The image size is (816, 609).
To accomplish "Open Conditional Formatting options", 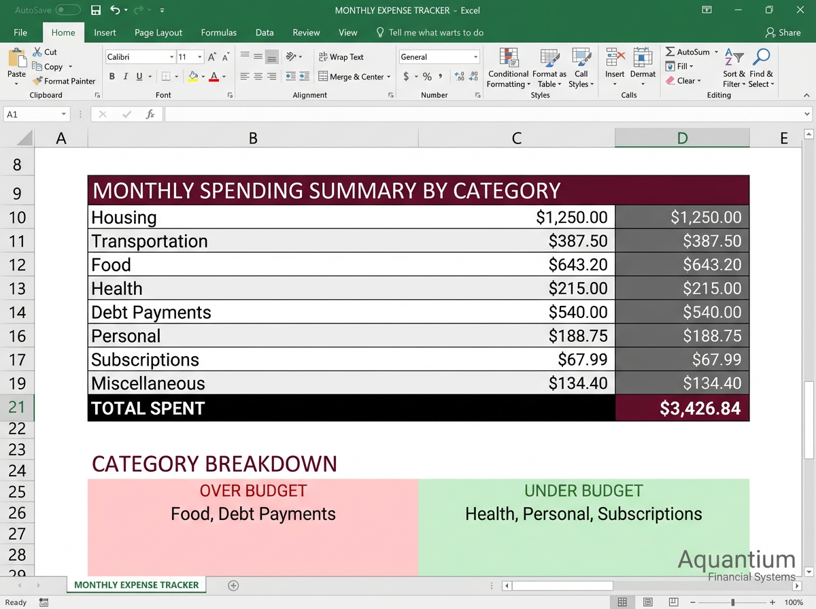I will (x=508, y=68).
